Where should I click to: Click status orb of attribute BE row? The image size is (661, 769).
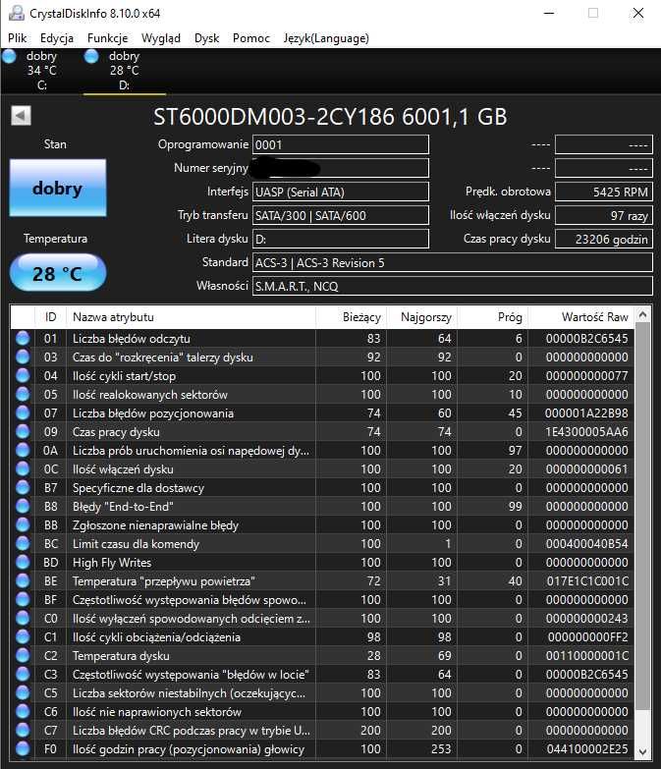23,580
